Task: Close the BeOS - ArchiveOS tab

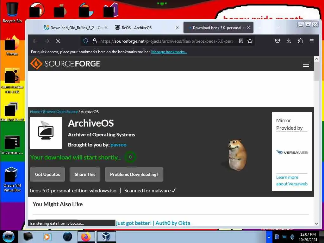Action: [177, 28]
